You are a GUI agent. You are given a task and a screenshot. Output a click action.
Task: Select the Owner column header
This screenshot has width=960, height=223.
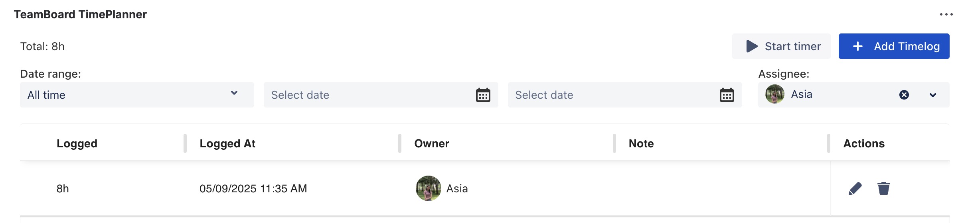coord(432,143)
